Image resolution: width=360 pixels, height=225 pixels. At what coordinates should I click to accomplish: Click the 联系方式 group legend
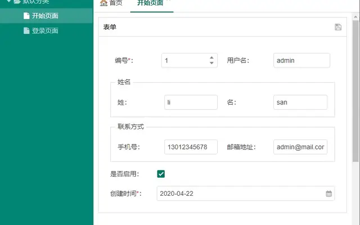(130, 127)
